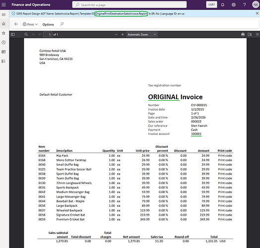This screenshot has width=260, height=248.
Task: Download the PDF document
Action: tap(250, 34)
